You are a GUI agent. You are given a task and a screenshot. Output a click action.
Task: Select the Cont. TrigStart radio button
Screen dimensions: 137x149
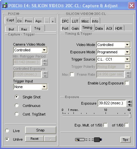point(17,114)
